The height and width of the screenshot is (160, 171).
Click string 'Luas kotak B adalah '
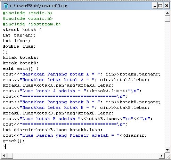coord(50,119)
